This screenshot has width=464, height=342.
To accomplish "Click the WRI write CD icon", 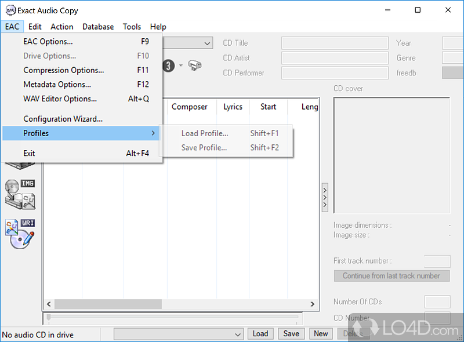I will pyautogui.click(x=20, y=233).
